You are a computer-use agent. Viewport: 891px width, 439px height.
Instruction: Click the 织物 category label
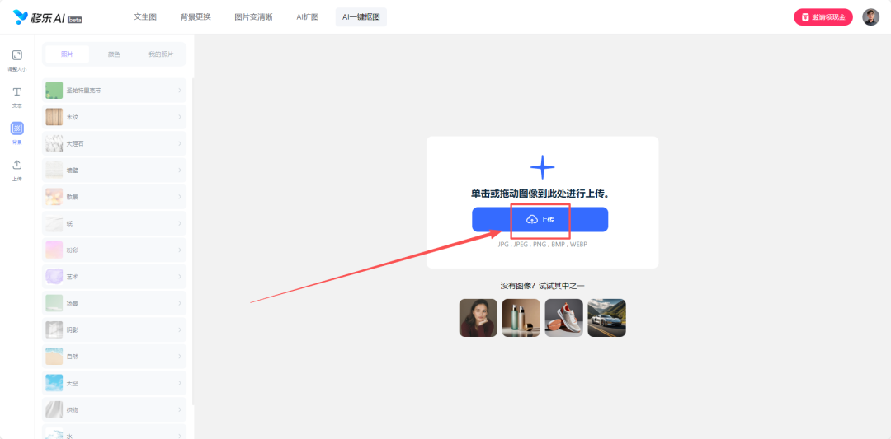(x=72, y=409)
